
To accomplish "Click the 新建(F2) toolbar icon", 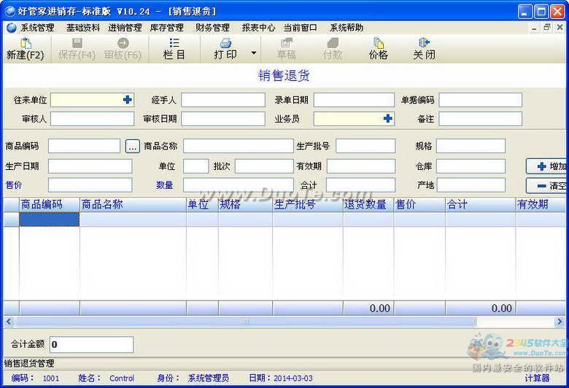I will [26, 44].
